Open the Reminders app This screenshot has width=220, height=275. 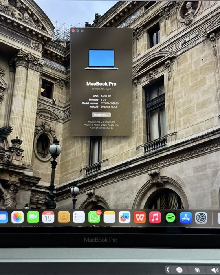79,217
